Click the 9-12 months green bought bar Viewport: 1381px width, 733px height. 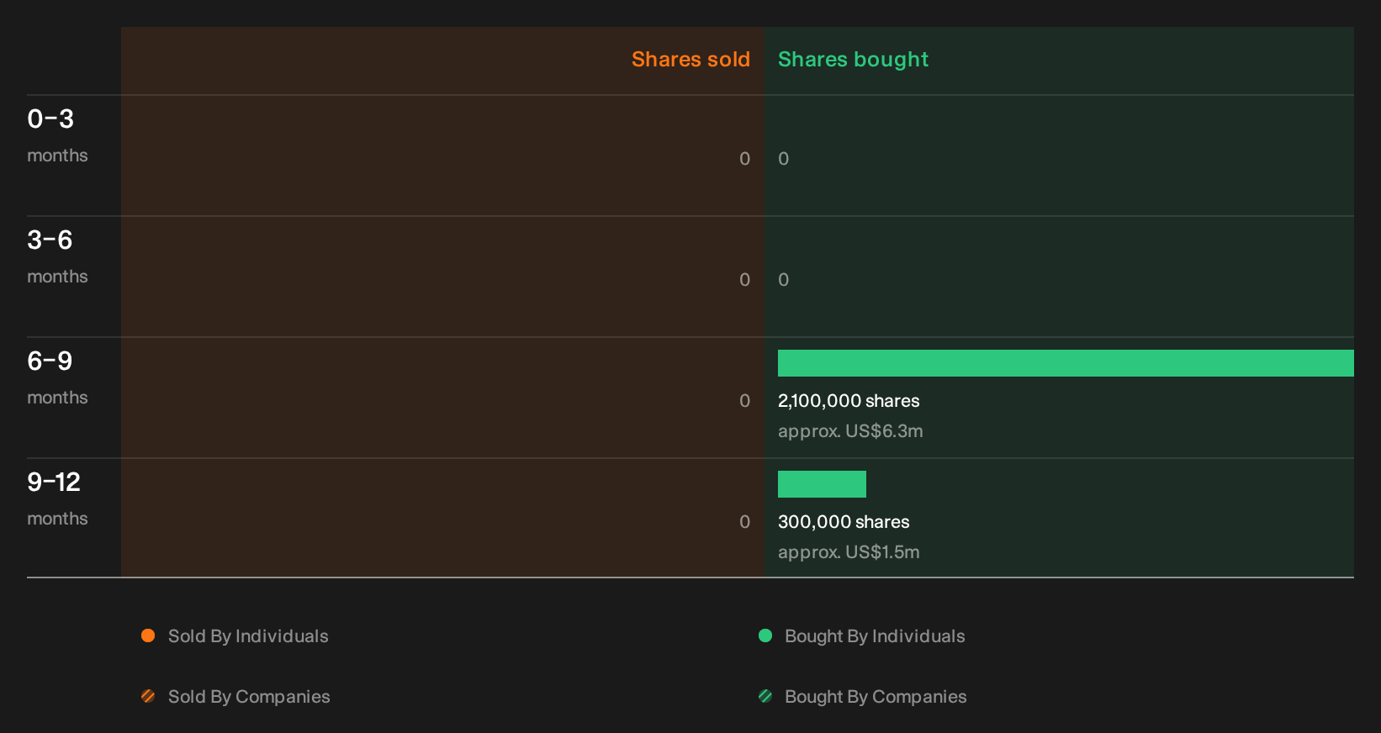(822, 484)
